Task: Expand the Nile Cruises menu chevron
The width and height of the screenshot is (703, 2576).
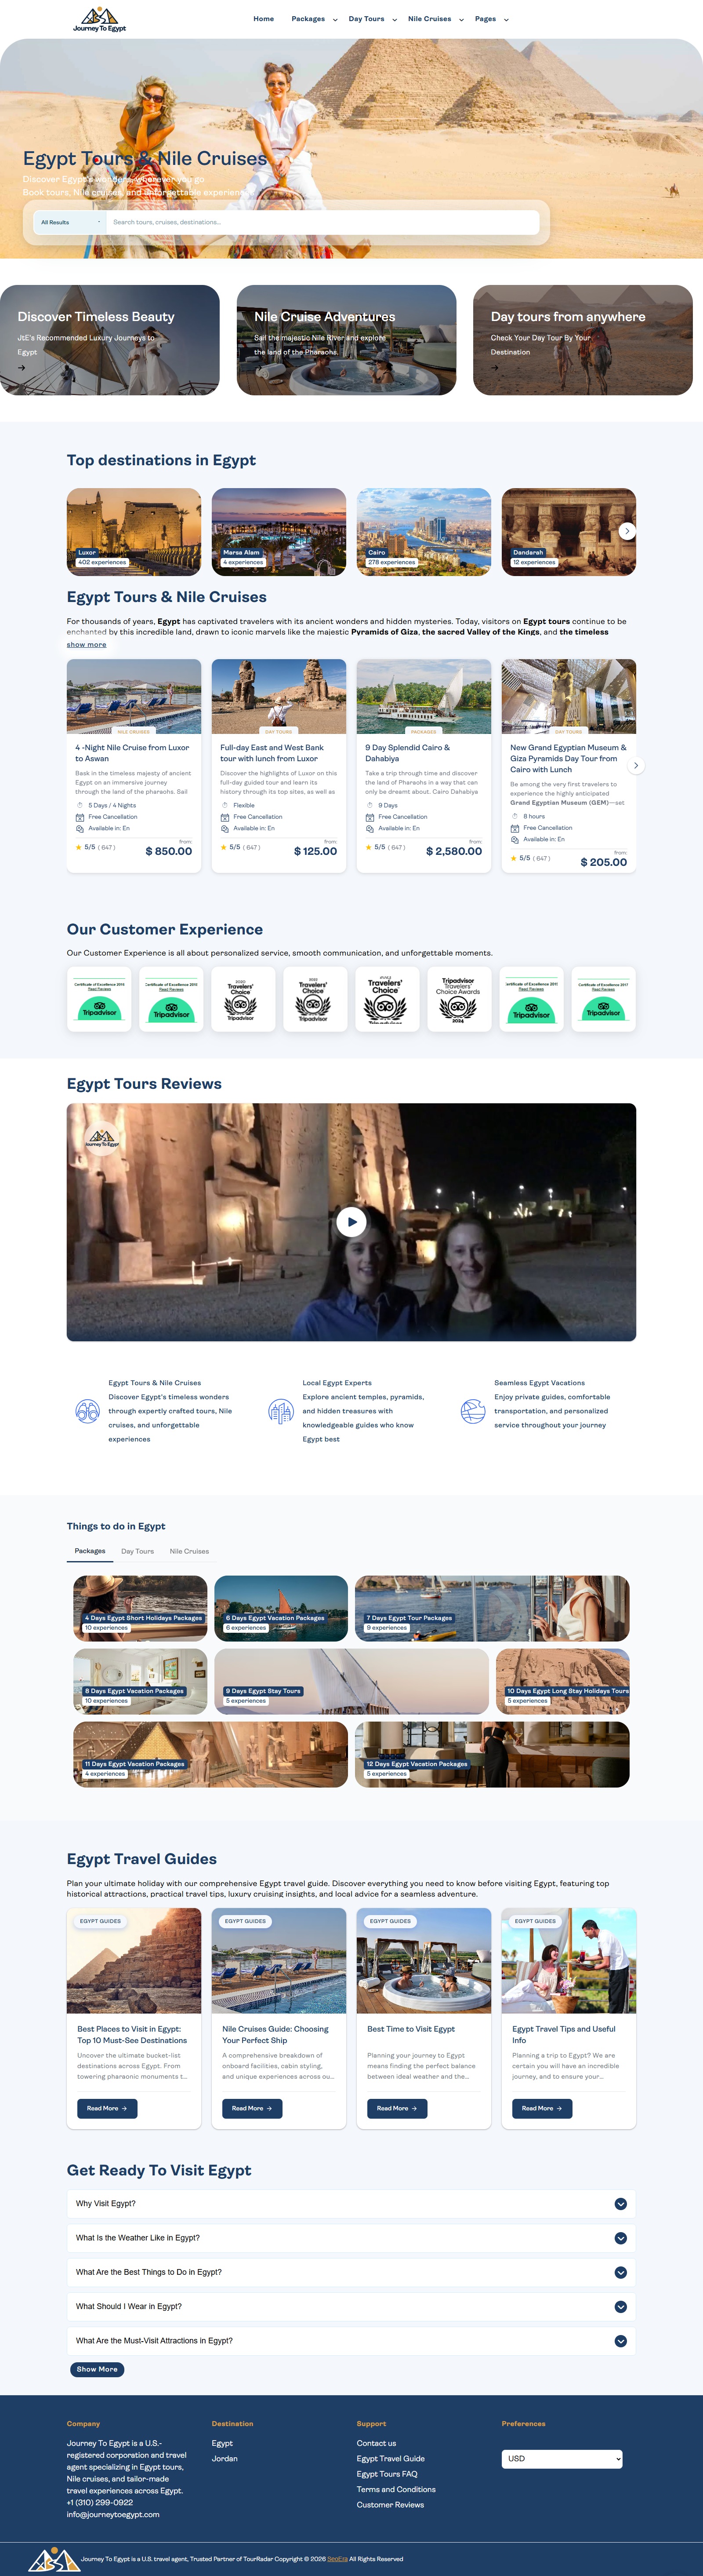Action: click(x=461, y=20)
